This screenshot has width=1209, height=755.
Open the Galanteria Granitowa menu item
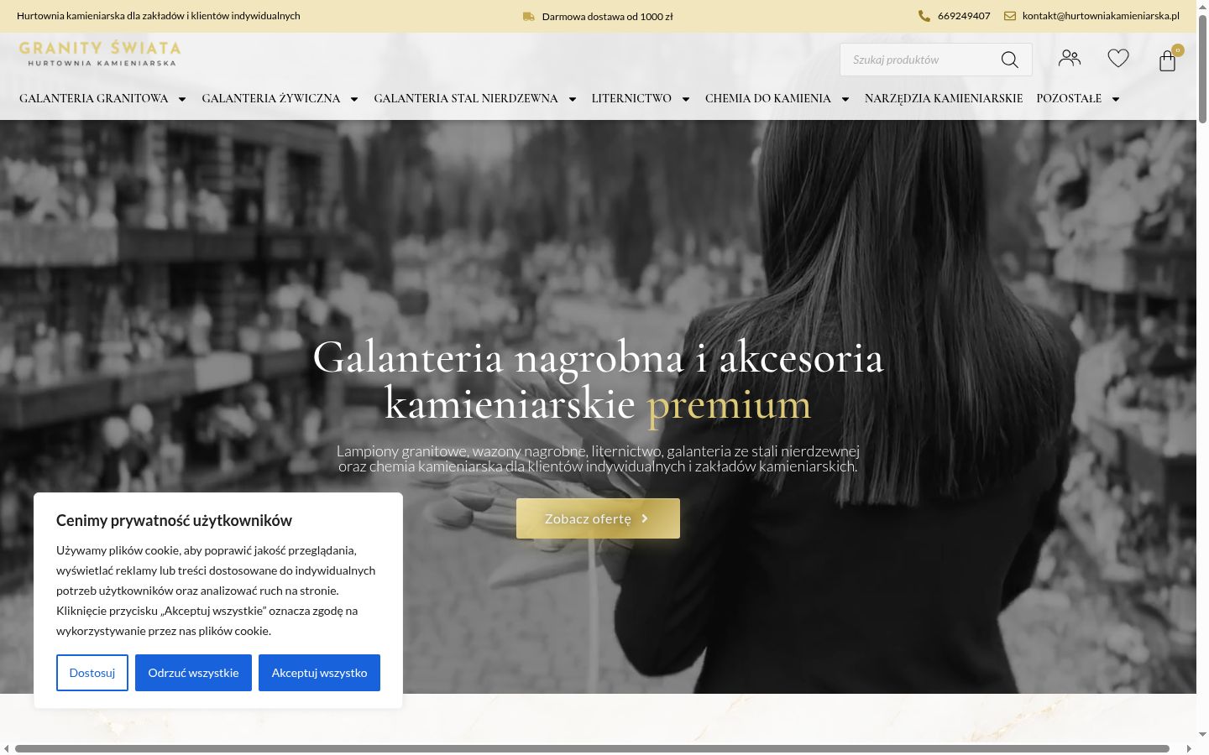coord(94,98)
